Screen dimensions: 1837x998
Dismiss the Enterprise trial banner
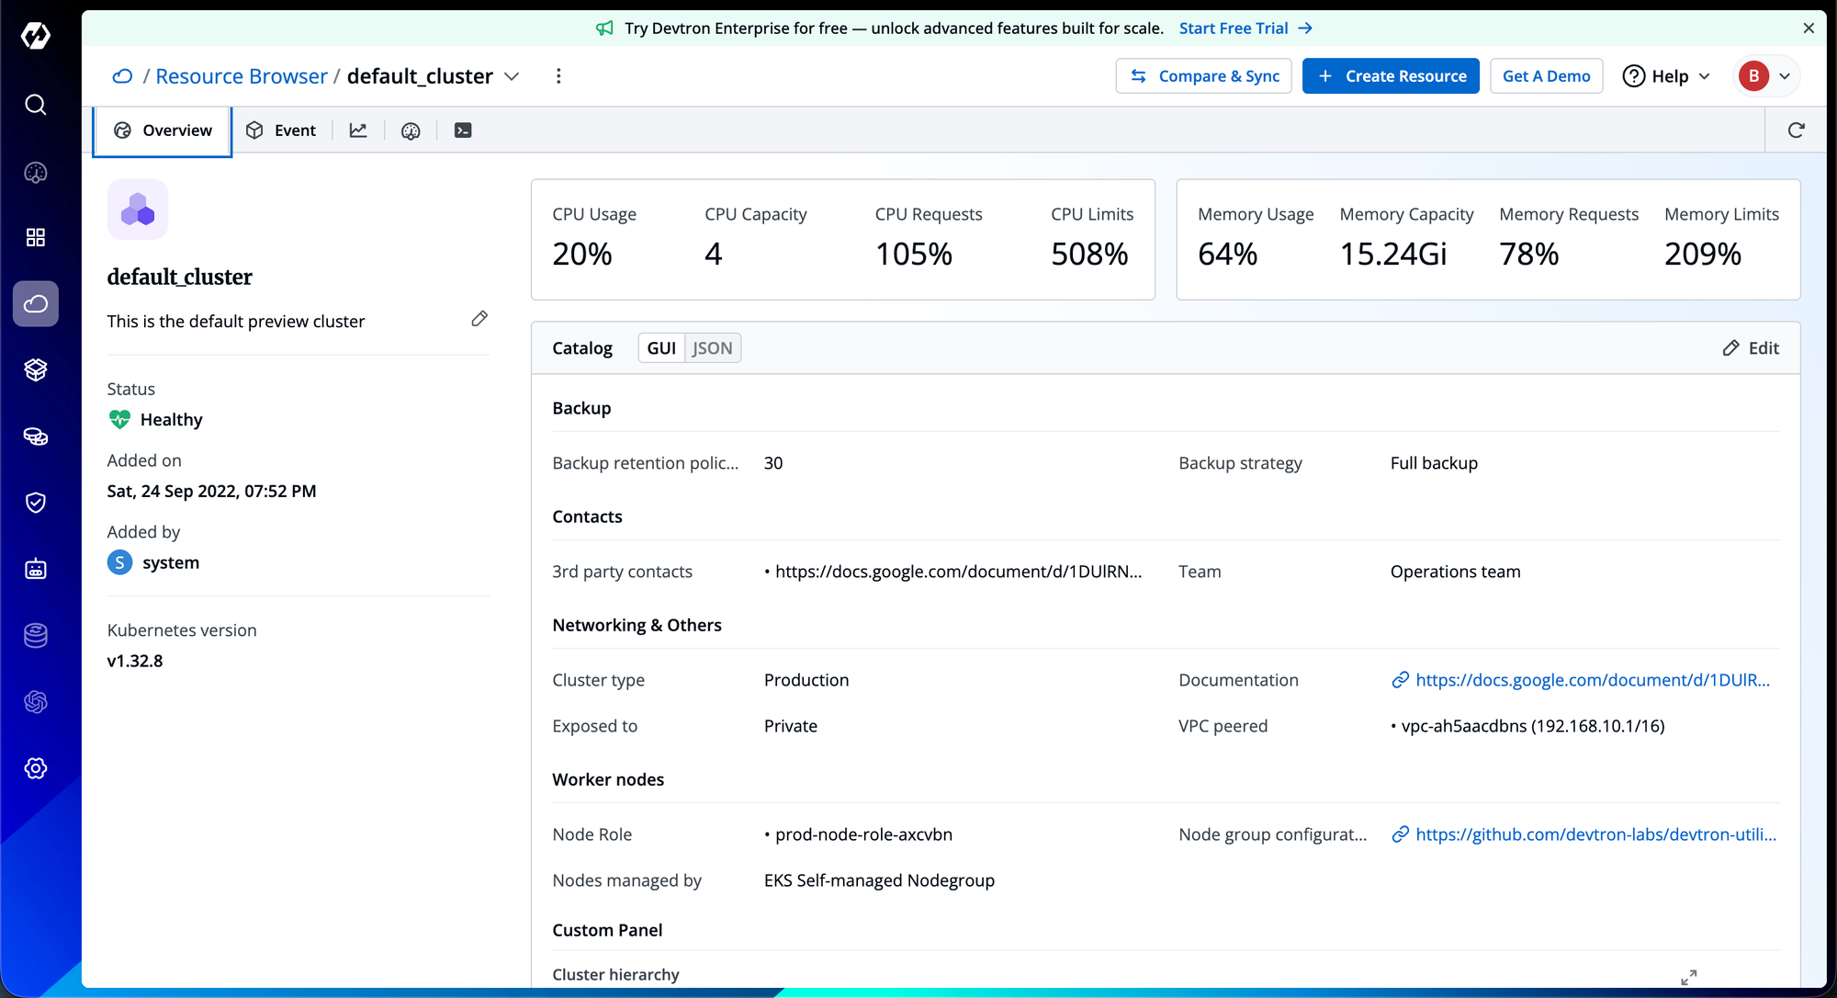click(x=1809, y=28)
